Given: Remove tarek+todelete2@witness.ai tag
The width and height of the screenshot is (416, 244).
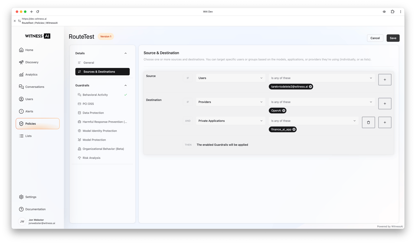Looking at the screenshot, I should pyautogui.click(x=310, y=87).
